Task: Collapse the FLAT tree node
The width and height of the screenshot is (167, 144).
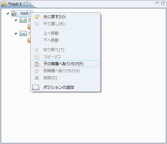Action: point(16,20)
